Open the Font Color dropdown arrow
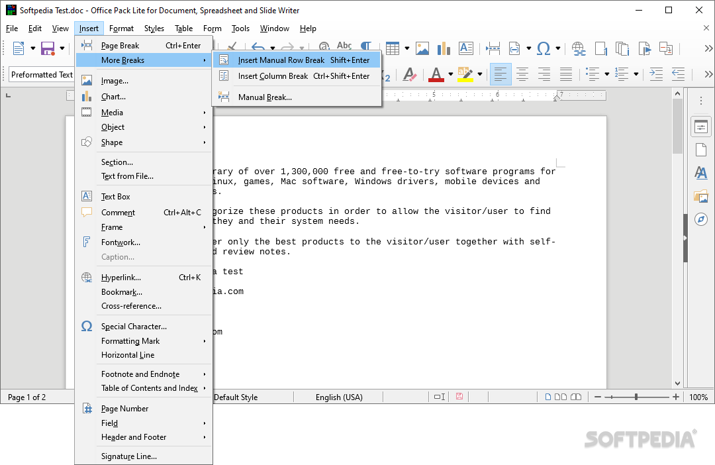715x465 pixels. pos(451,74)
